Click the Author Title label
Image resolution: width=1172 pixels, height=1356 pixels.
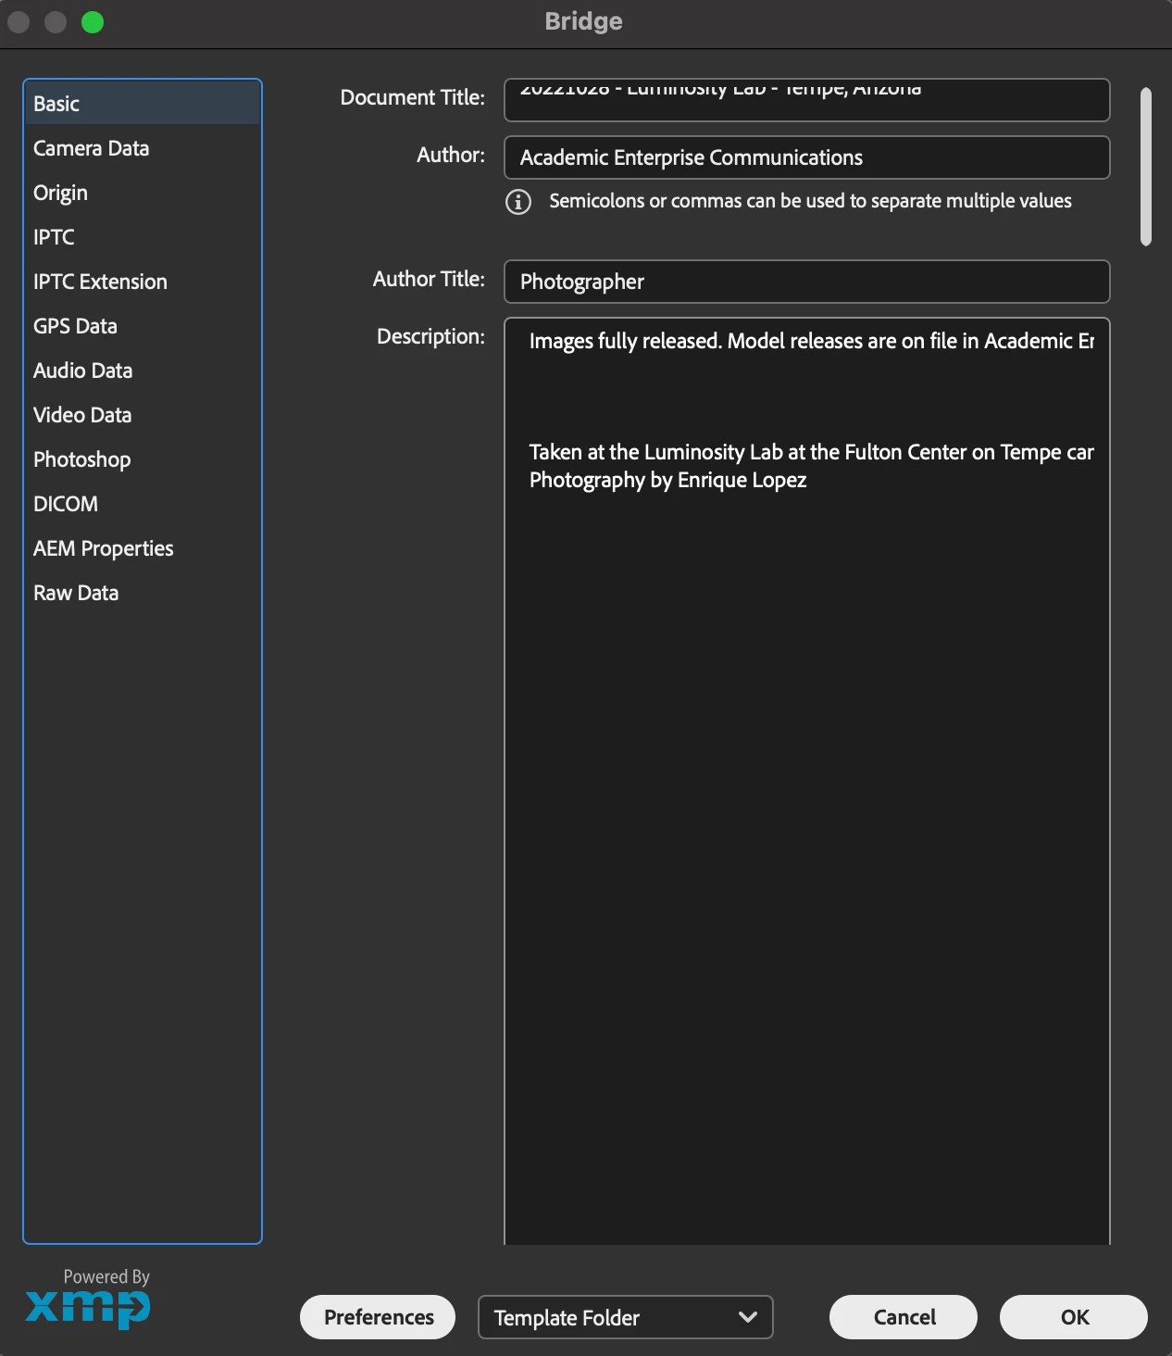(x=429, y=279)
